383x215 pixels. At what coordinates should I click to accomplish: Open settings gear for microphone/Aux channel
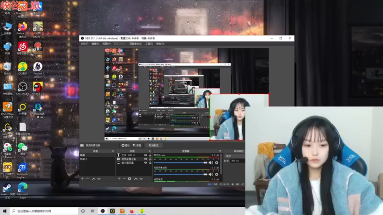point(216,162)
